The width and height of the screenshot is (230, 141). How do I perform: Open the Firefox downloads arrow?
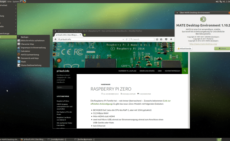(x=171, y=39)
